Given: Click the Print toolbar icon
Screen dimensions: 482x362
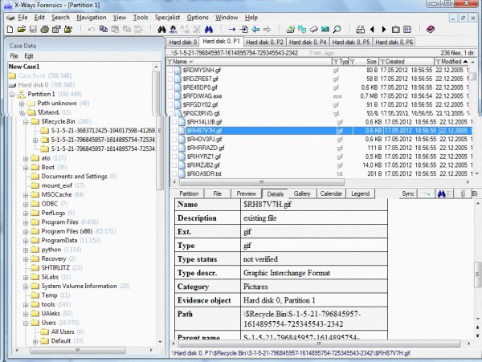Looking at the screenshot, I should (44, 30).
